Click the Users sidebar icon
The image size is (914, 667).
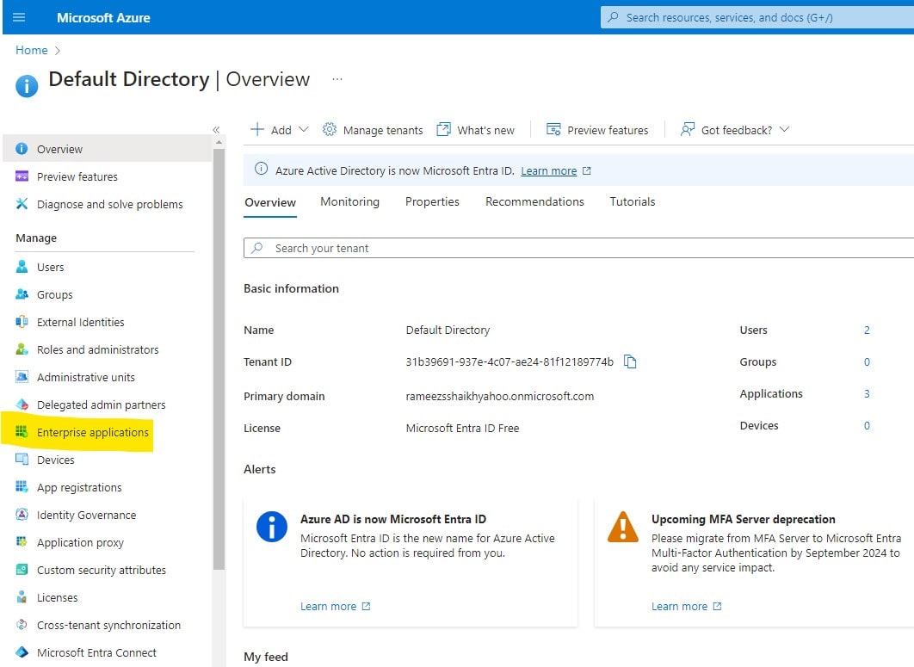point(22,267)
